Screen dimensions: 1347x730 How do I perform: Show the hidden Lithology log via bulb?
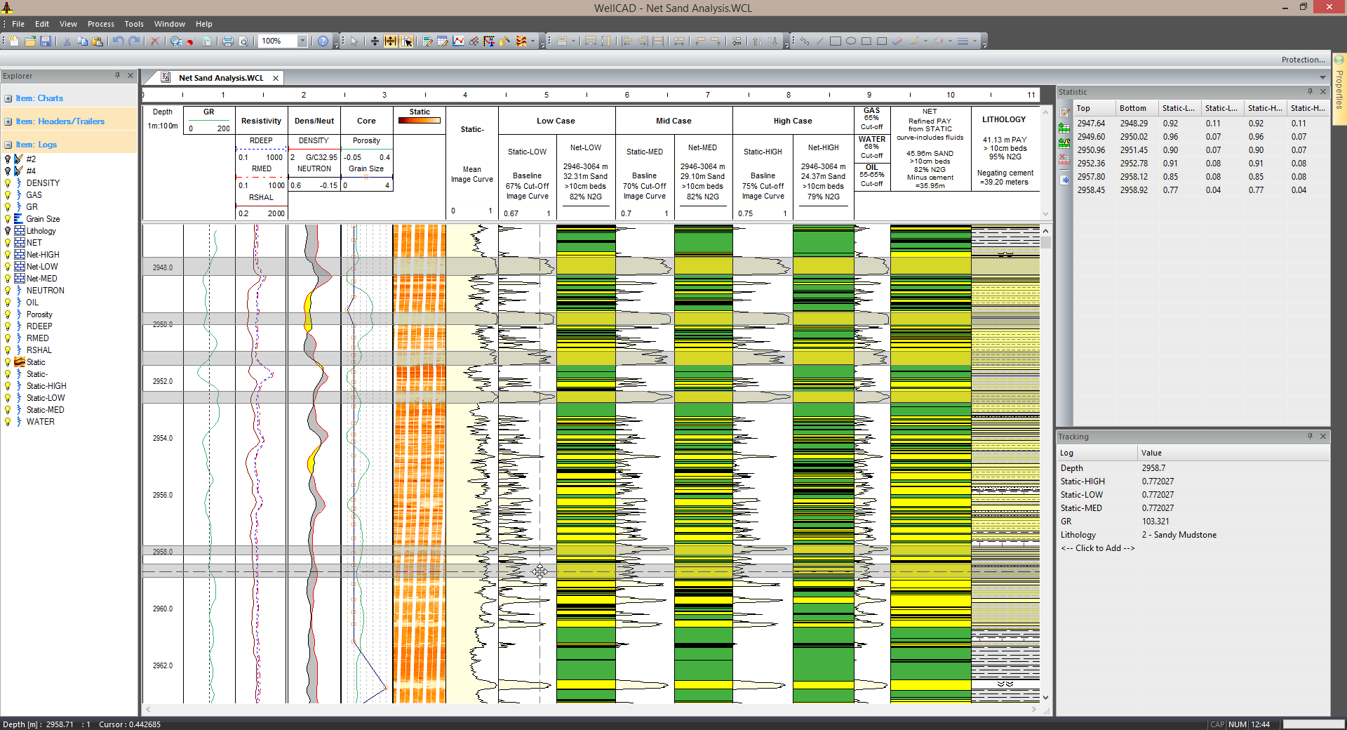(x=8, y=231)
